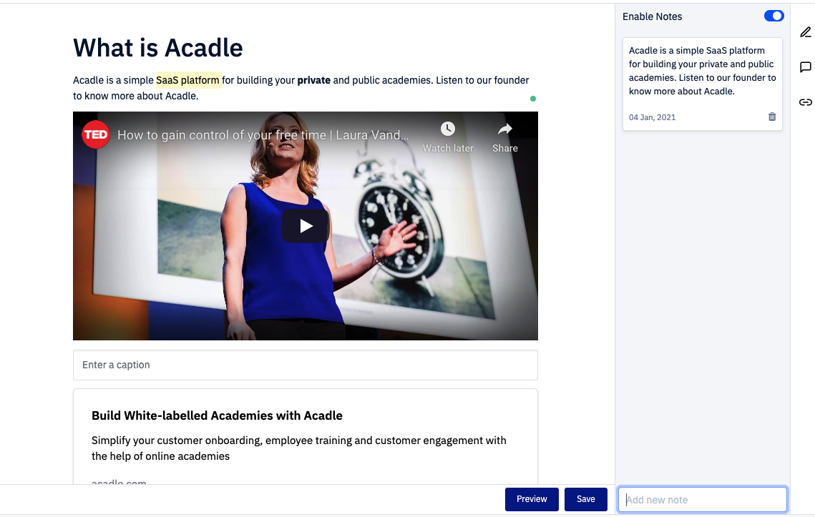
Task: Select the existing note card text
Action: coord(702,71)
